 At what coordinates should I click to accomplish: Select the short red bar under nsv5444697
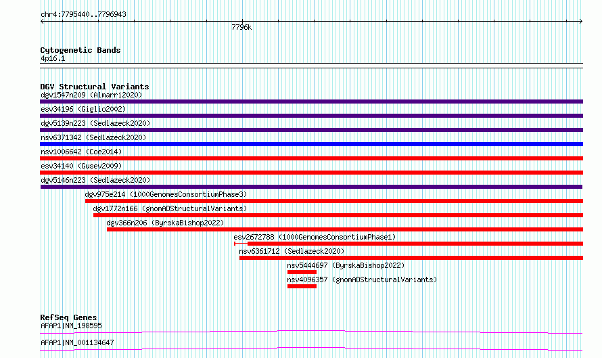(302, 272)
